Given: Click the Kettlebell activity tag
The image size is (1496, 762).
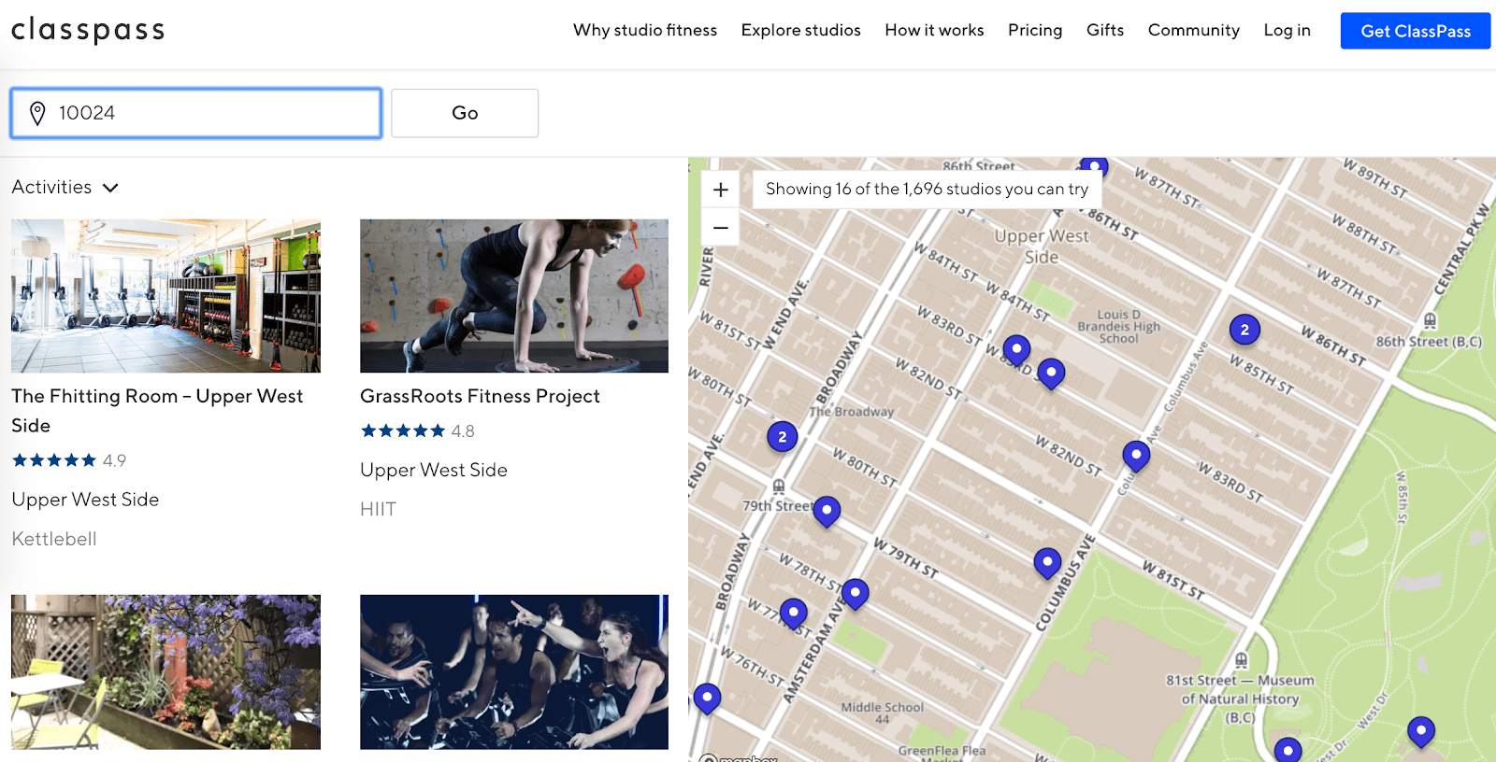Looking at the screenshot, I should click(54, 539).
